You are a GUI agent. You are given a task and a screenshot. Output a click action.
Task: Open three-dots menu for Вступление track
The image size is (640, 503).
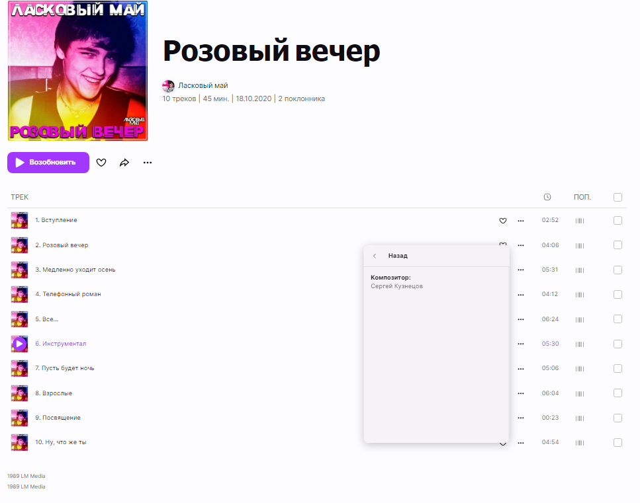click(x=521, y=221)
